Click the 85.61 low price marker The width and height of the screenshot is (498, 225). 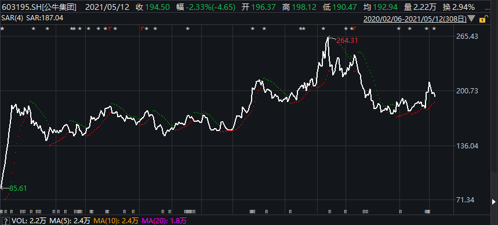(x=18, y=188)
